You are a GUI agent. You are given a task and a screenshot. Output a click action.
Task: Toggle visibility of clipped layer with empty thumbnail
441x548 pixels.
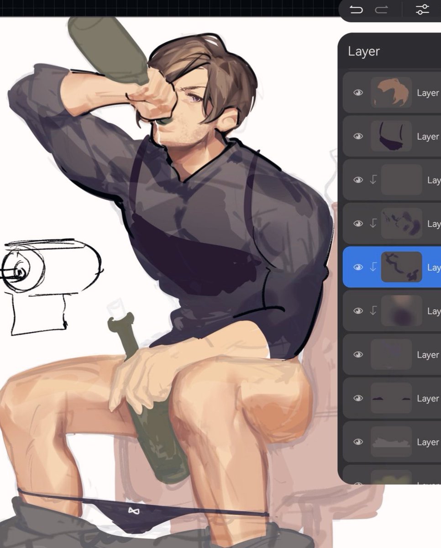pos(358,180)
